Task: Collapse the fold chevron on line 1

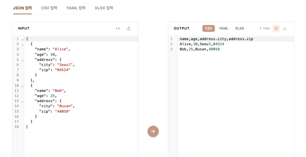Action: [x=22, y=40]
